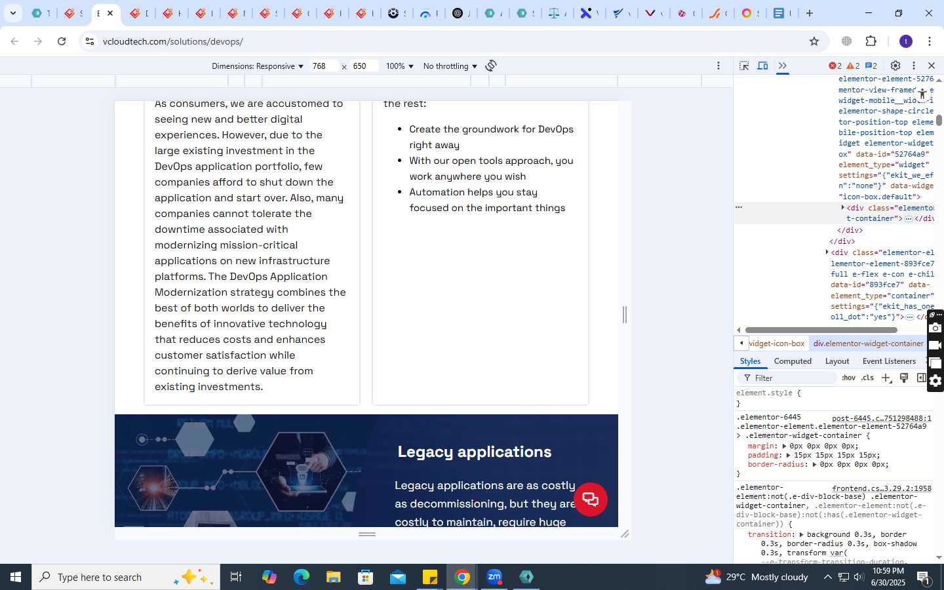Toggle the :hov element state panel

[x=849, y=378]
